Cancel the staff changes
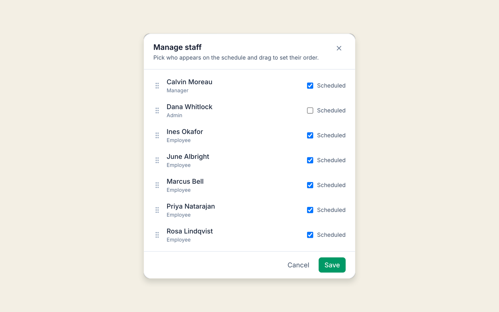 [x=298, y=265]
